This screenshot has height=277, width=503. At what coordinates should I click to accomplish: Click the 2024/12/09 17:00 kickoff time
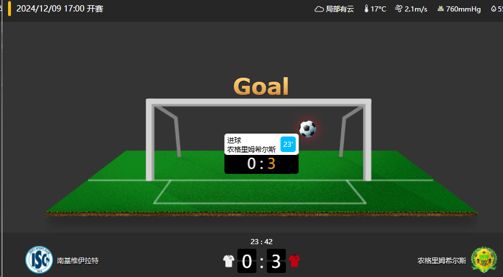pos(60,9)
